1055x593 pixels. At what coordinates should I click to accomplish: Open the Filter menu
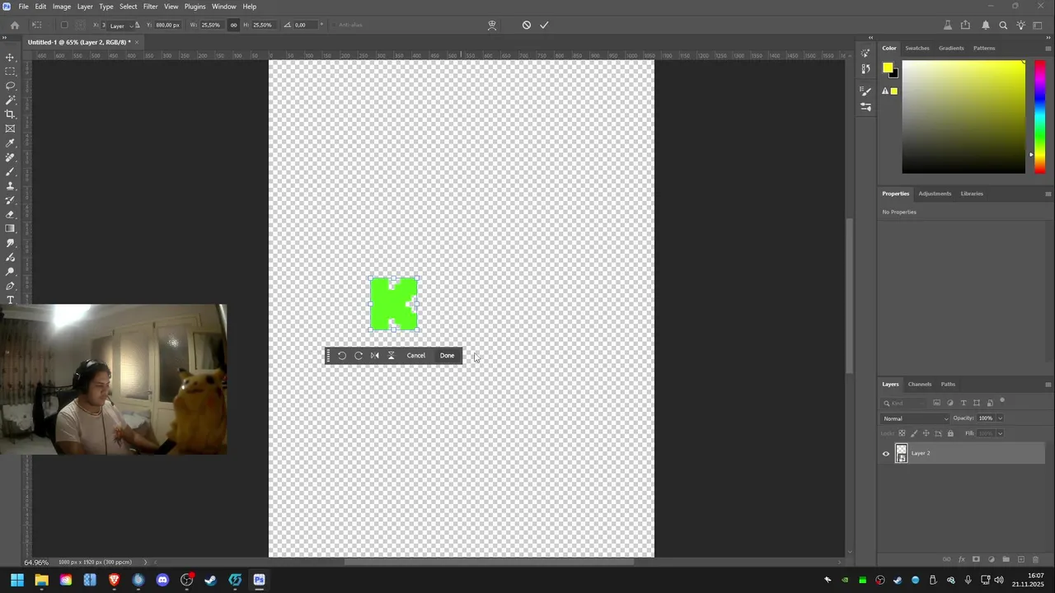point(150,7)
